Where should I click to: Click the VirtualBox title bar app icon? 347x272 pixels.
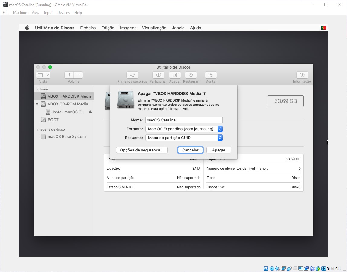click(5, 5)
